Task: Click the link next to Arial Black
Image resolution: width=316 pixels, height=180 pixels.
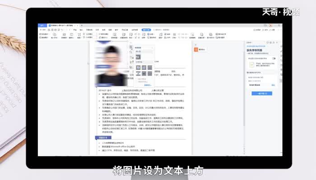Action: (273, 85)
